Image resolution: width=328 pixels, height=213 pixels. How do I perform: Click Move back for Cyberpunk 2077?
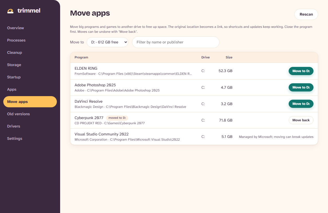click(301, 120)
